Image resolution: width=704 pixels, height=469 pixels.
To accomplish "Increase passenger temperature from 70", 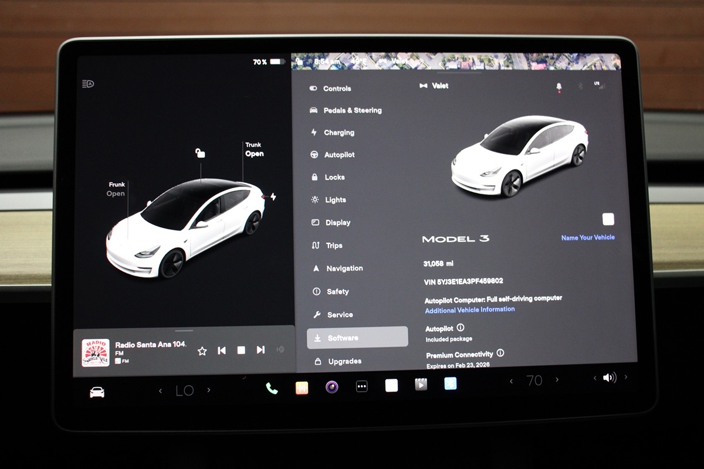I will 557,380.
